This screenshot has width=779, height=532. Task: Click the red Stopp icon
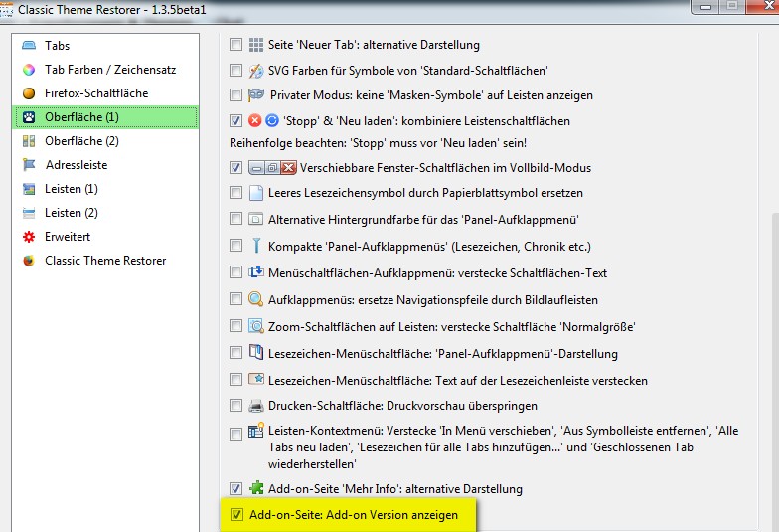[254, 120]
